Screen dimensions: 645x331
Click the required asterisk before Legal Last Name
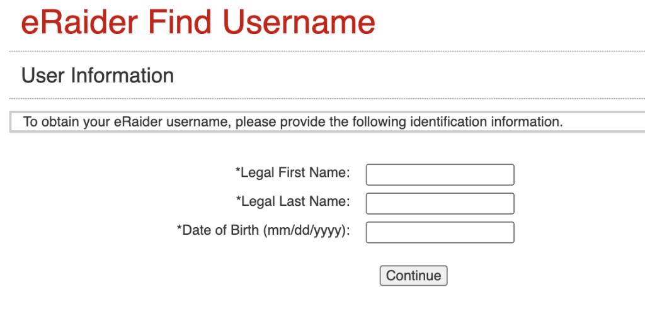coord(239,201)
